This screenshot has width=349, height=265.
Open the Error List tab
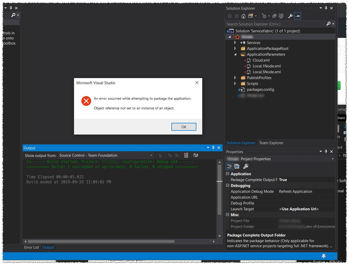pos(31,247)
